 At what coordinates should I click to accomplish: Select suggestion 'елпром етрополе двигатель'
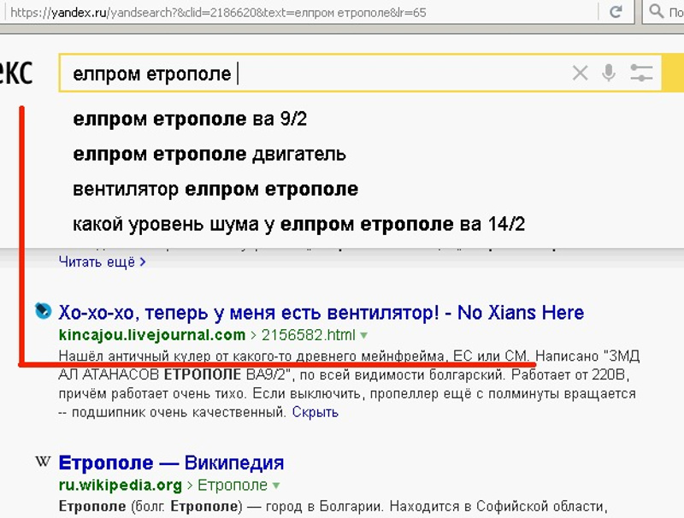coord(209,154)
